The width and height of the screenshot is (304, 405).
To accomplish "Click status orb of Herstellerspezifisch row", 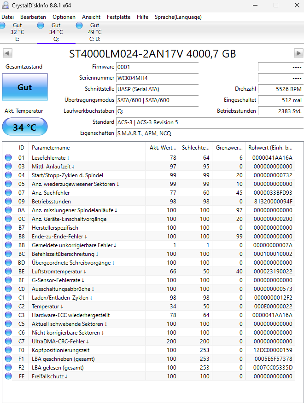I will pos(9,227).
